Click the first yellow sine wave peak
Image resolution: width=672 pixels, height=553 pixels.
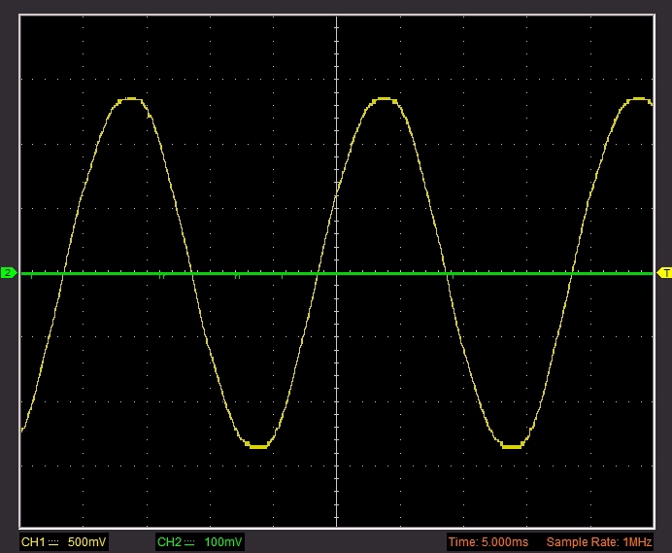(x=131, y=99)
